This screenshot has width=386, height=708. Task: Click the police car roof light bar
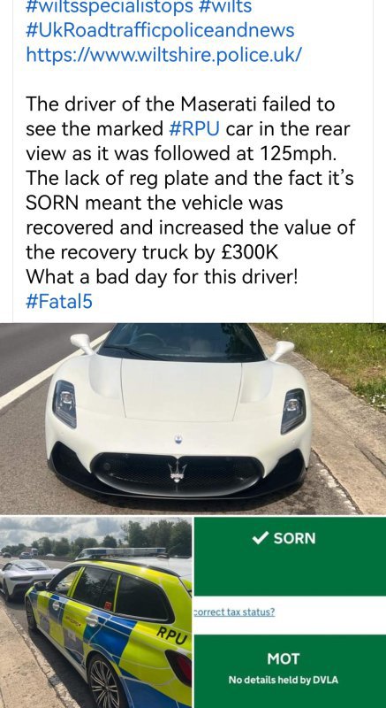pos(122,552)
